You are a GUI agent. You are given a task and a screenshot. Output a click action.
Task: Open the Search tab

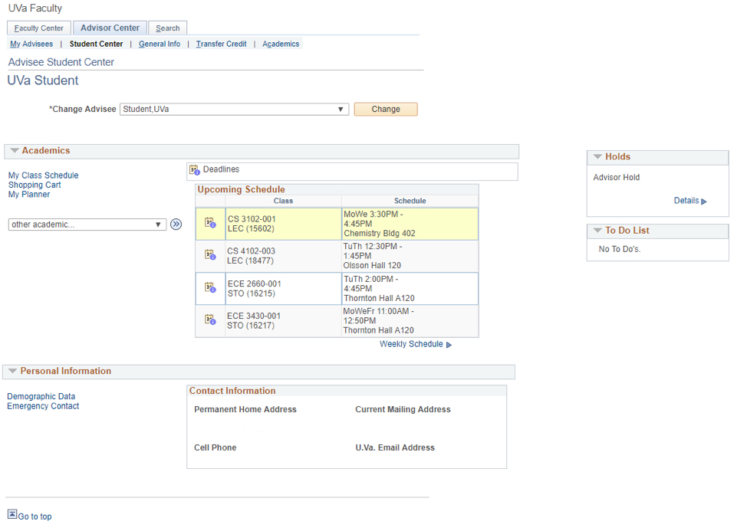[x=167, y=28]
